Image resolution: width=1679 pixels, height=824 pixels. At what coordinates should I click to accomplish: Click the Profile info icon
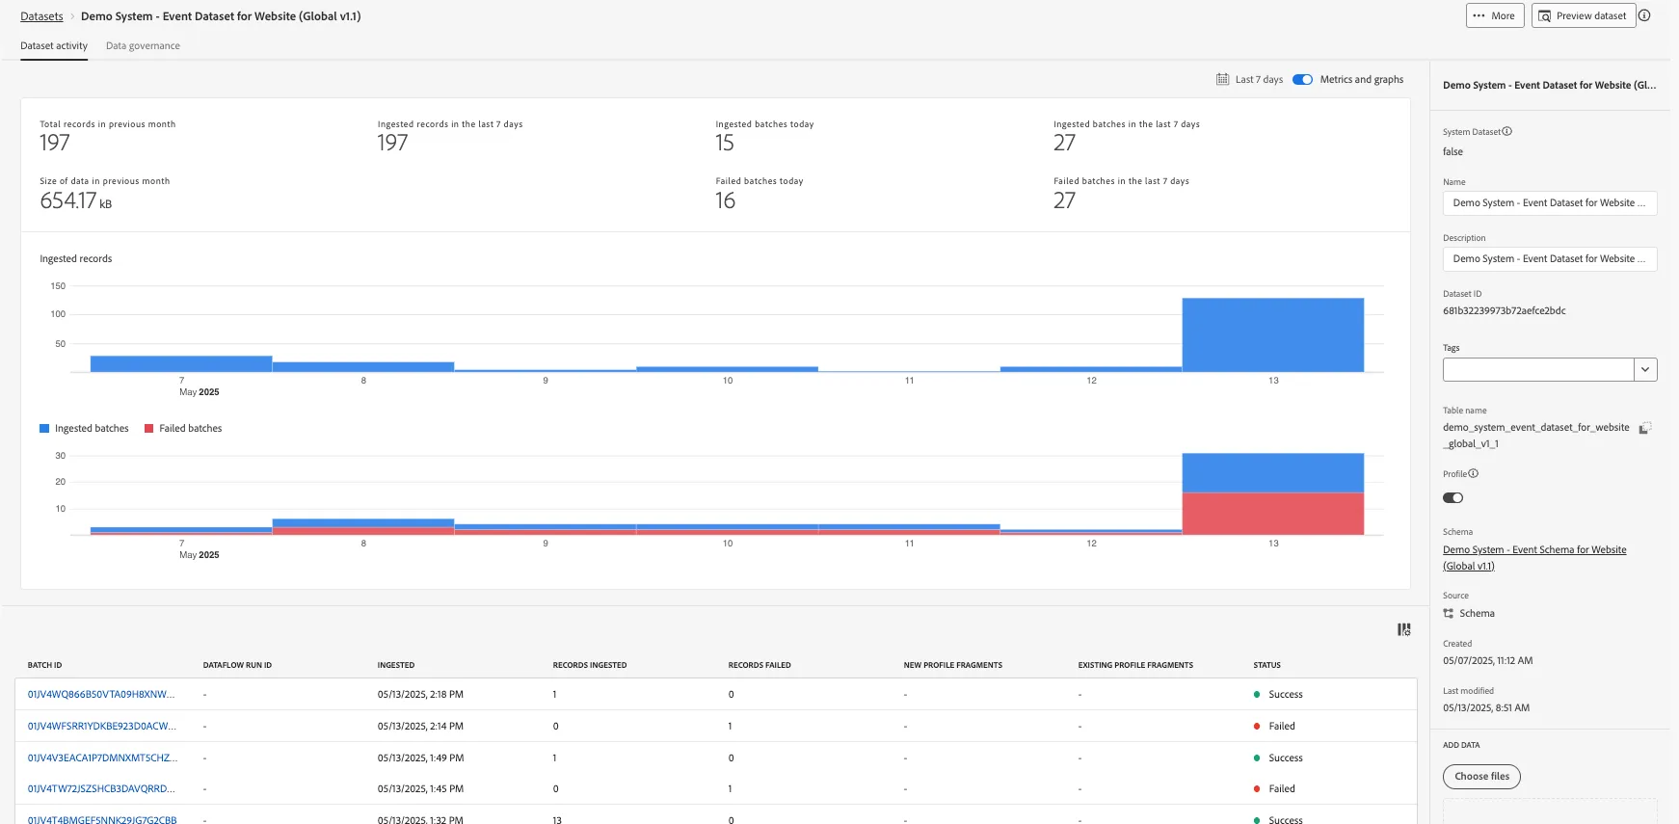pos(1474,473)
